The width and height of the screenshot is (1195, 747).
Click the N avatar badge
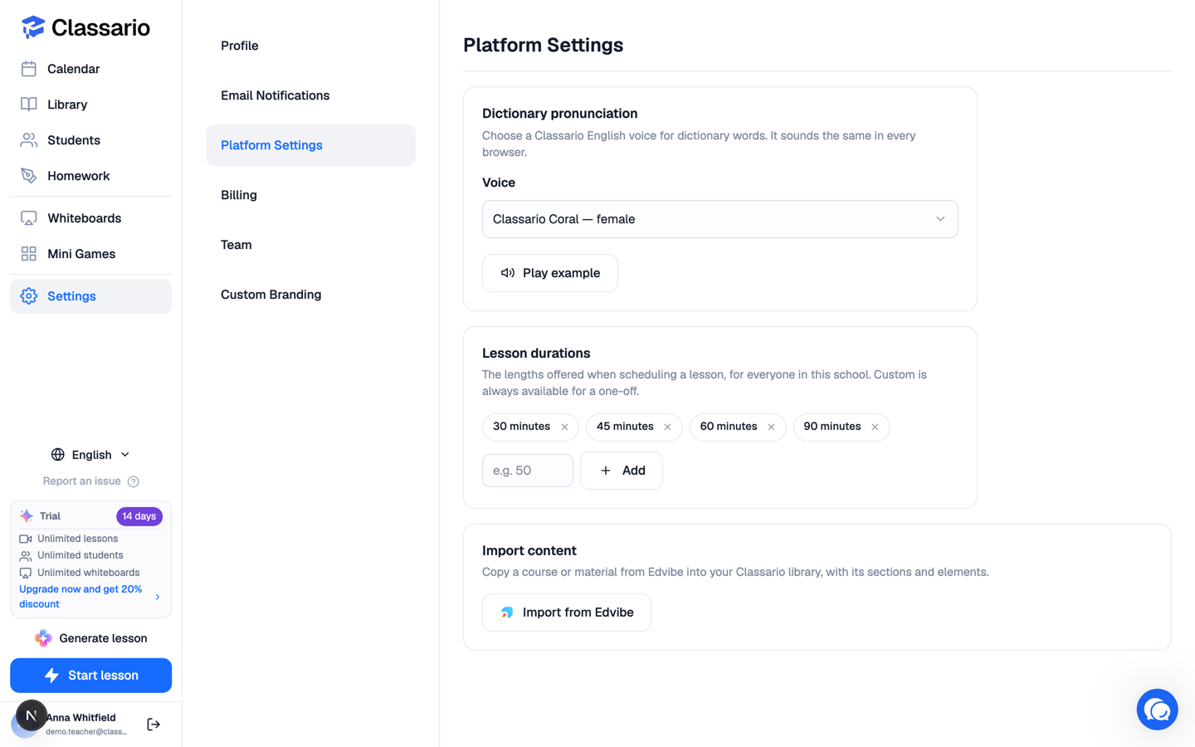pos(32,715)
